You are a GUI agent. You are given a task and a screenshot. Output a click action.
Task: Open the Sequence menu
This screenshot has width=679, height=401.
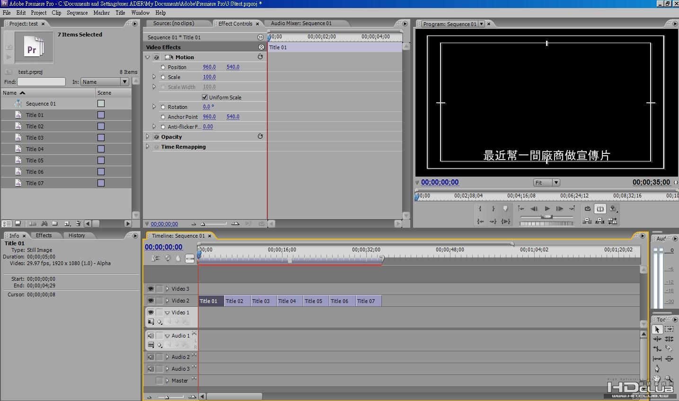77,13
